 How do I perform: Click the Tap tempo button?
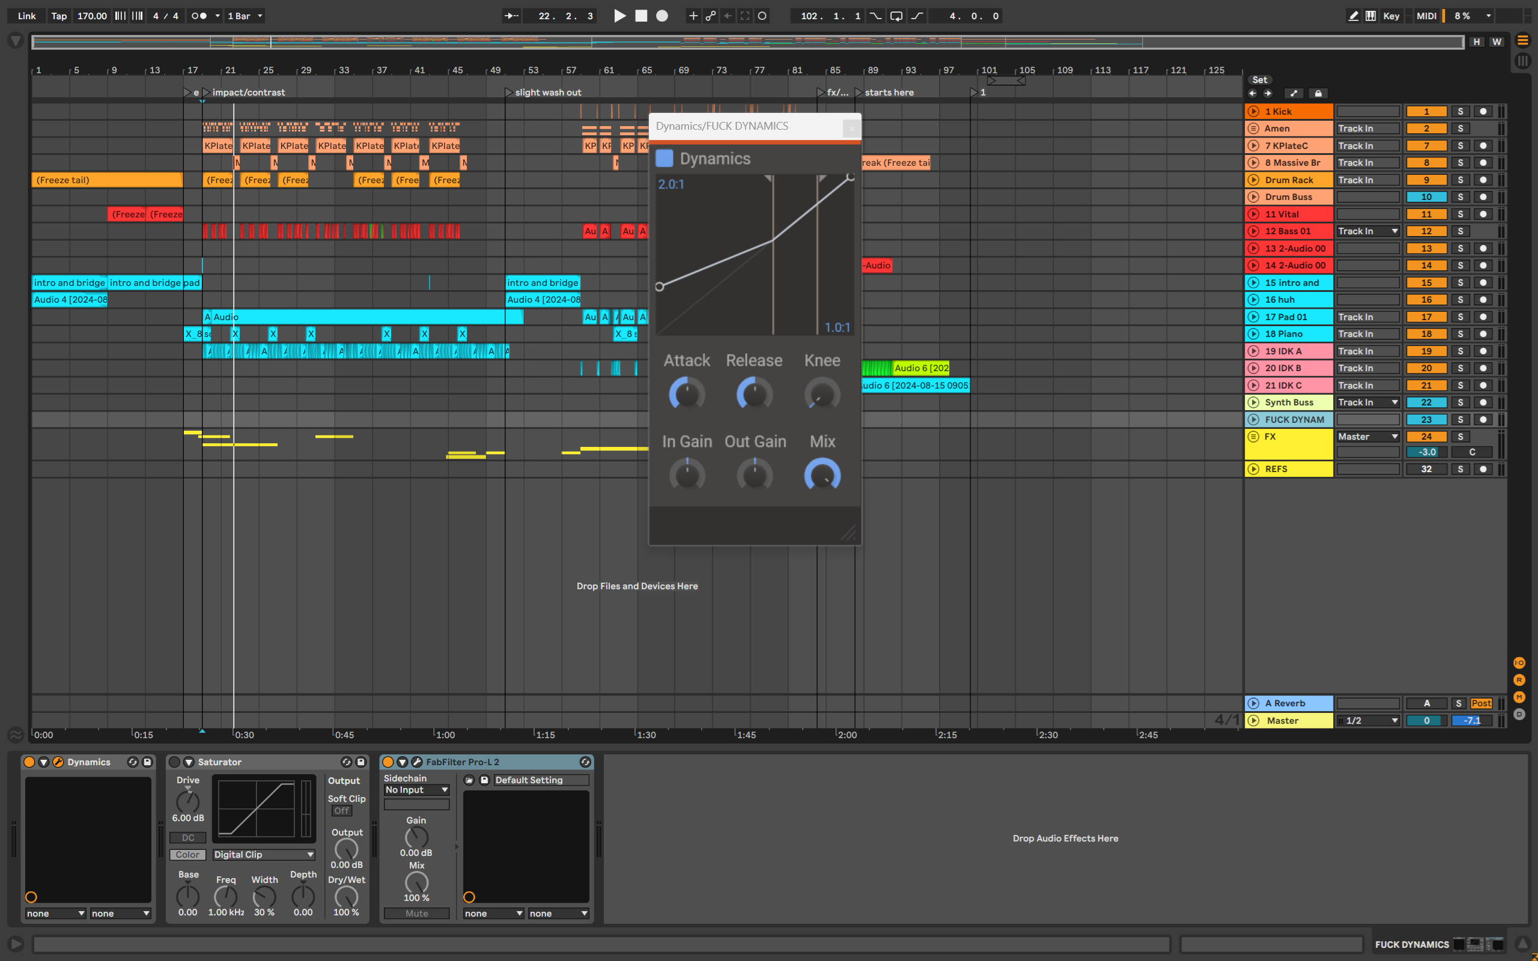58,16
